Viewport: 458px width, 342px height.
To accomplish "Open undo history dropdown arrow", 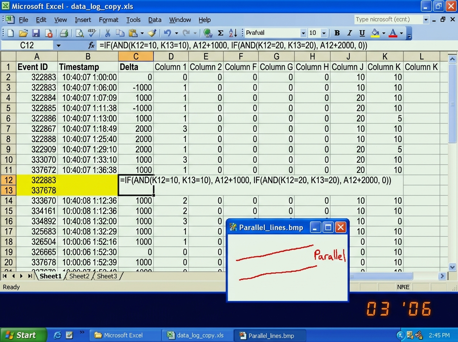I will click(176, 33).
